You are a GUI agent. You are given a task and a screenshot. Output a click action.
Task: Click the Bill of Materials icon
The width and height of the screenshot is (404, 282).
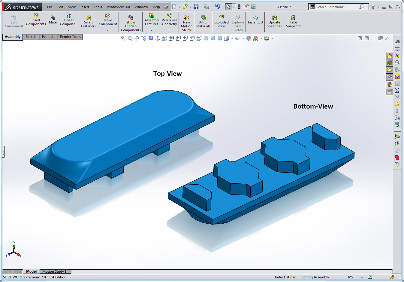point(203,22)
